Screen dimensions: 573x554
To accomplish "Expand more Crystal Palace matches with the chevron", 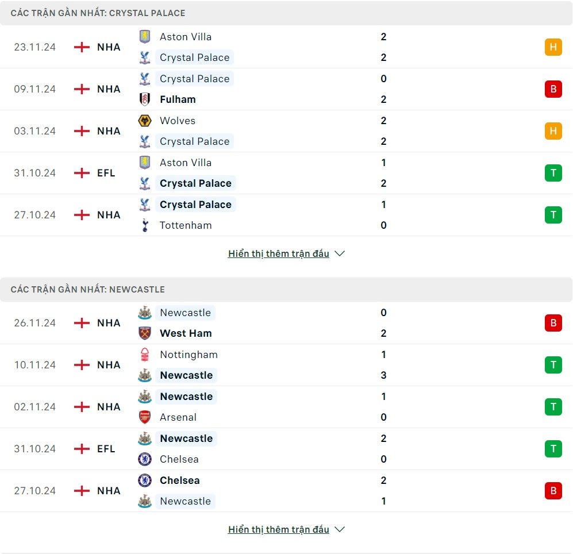I will tap(340, 253).
